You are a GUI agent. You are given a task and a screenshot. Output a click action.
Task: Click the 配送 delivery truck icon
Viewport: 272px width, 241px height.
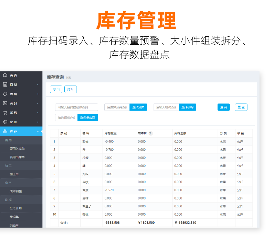pyautogui.click(x=5, y=122)
